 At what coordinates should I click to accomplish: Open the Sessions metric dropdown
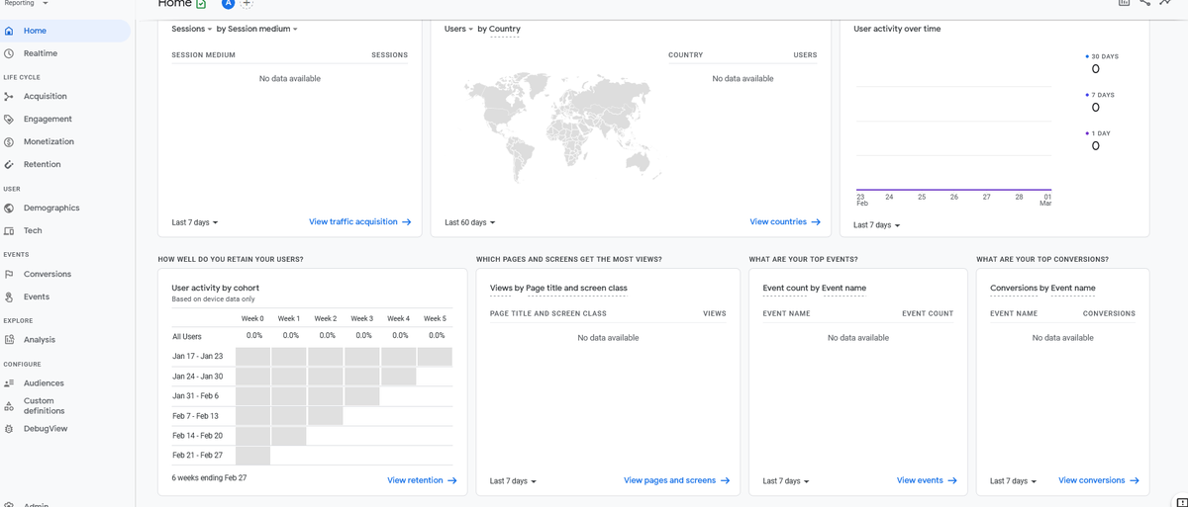point(190,30)
